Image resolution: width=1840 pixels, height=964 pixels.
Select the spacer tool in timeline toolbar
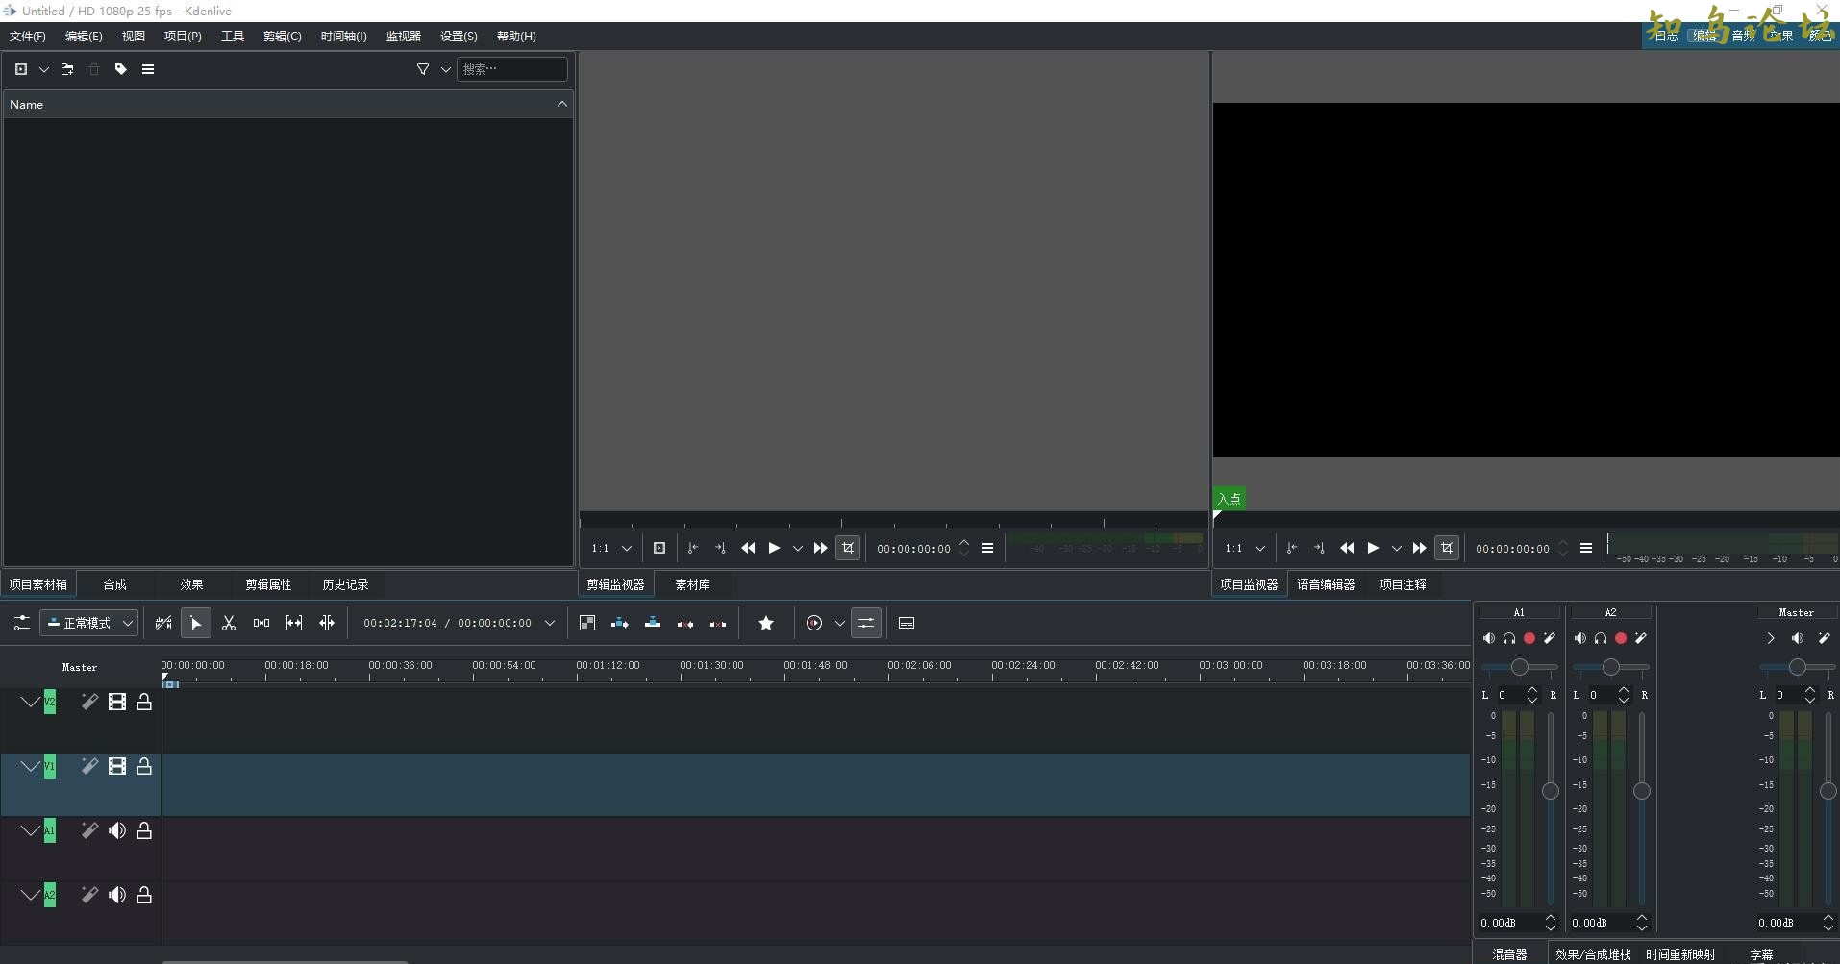tap(261, 623)
